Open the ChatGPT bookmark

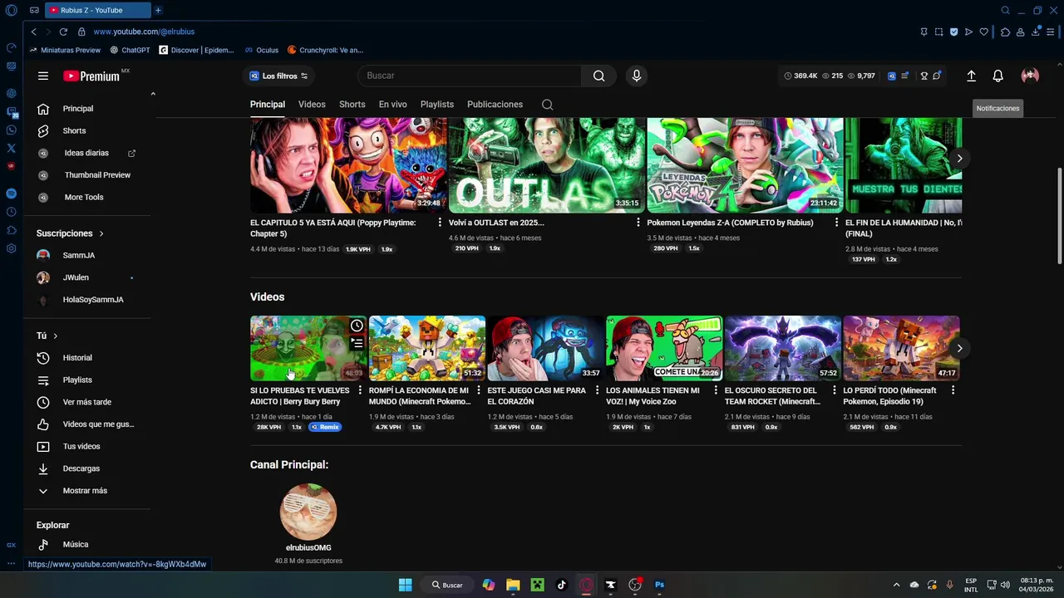coord(129,50)
